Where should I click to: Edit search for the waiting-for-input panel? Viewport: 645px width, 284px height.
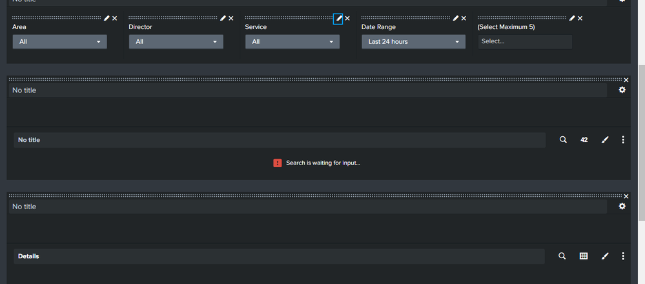point(563,139)
